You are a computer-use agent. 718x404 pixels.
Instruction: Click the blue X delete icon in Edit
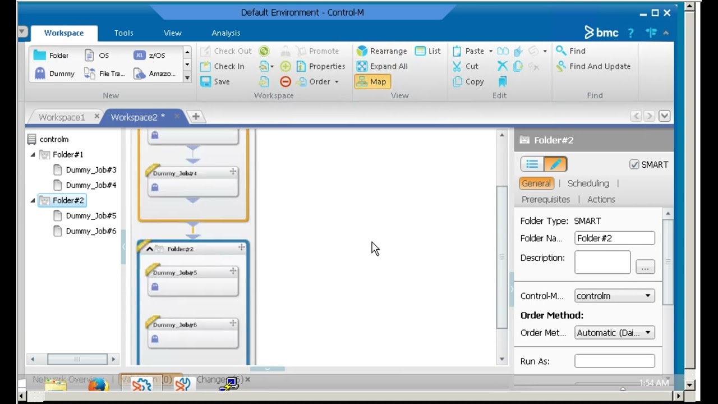tap(503, 66)
